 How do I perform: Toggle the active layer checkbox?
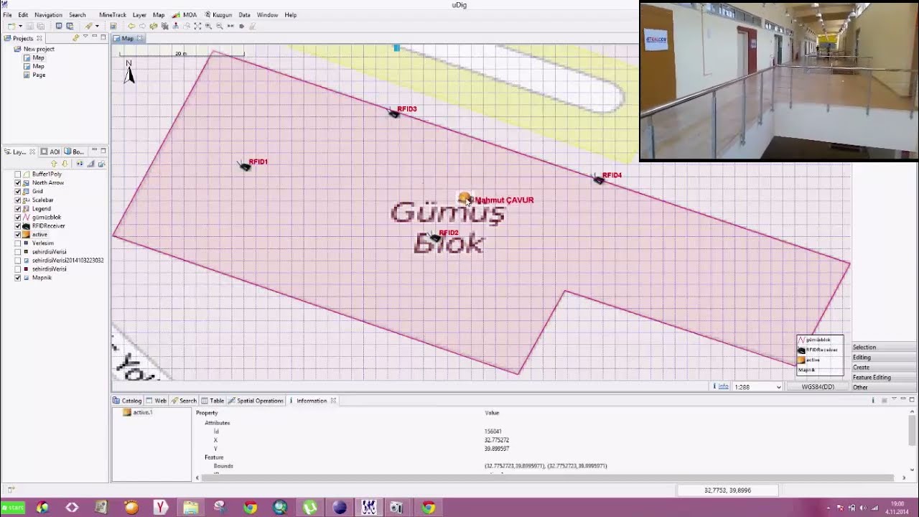tap(18, 234)
